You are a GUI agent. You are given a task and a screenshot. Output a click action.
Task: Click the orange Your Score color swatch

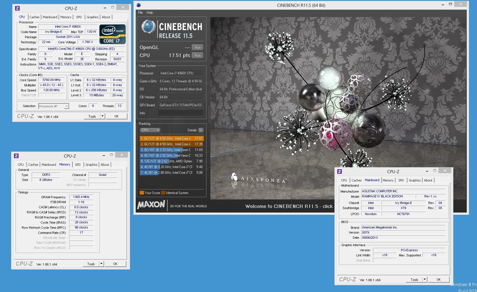click(x=142, y=193)
